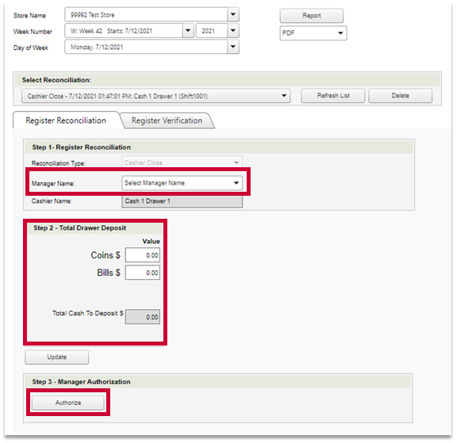Switch to the Register Verification tab
Viewport: 456px width, 443px height.
point(167,120)
